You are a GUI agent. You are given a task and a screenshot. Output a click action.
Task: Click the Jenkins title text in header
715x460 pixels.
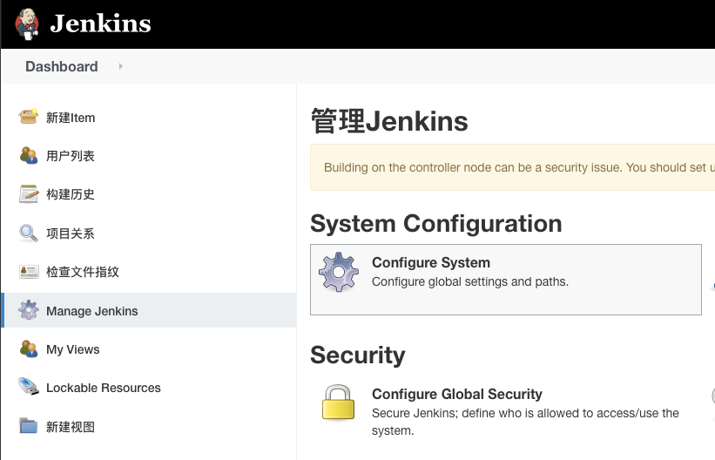click(100, 24)
